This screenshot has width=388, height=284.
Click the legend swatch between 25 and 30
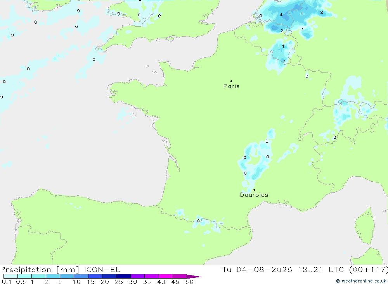point(123,276)
